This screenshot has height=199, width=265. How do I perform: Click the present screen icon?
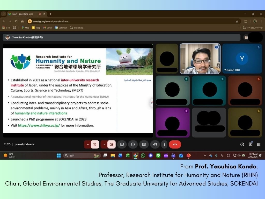pos(122,144)
